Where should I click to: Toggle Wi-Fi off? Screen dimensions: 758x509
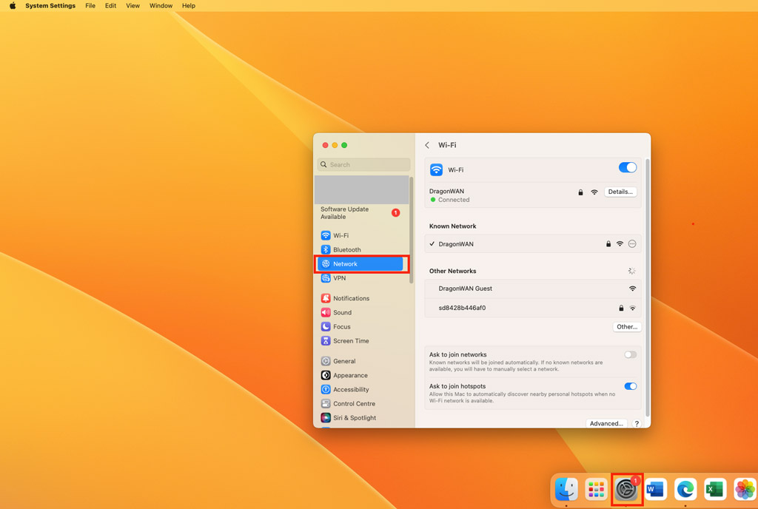pos(627,167)
